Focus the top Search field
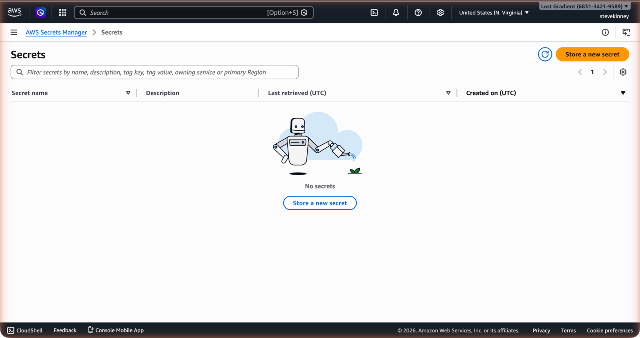This screenshot has width=640, height=338. point(194,13)
